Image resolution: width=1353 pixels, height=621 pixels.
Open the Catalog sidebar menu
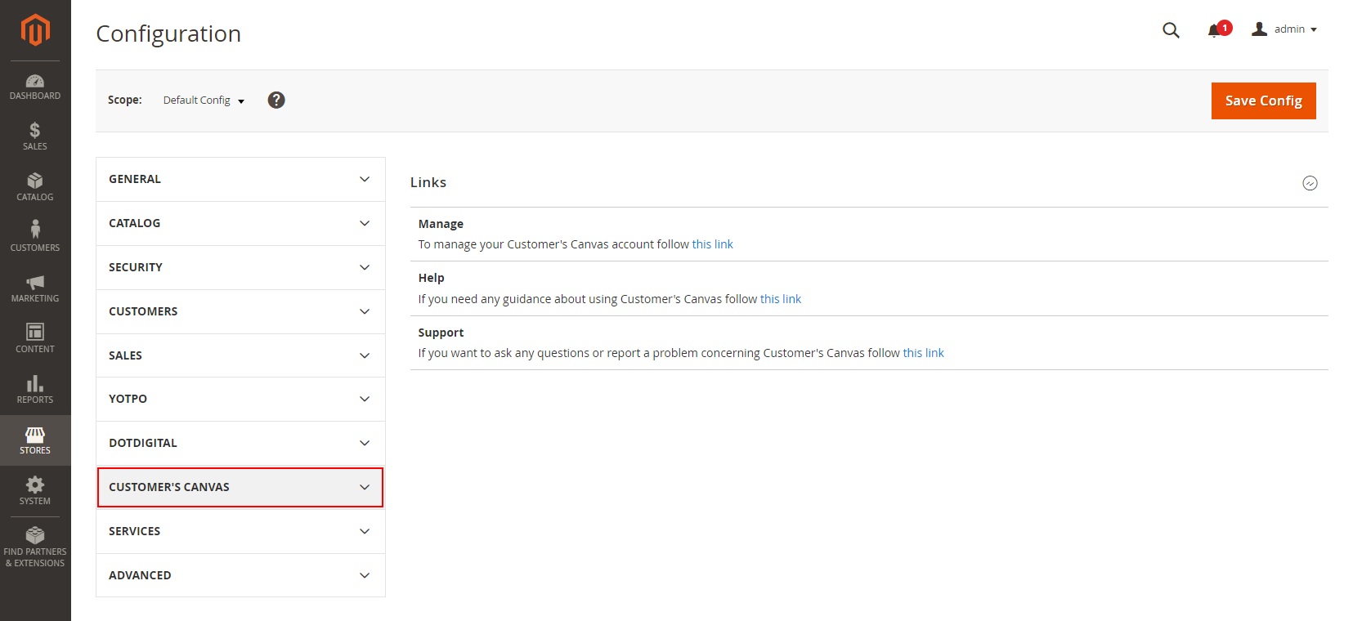tap(35, 187)
